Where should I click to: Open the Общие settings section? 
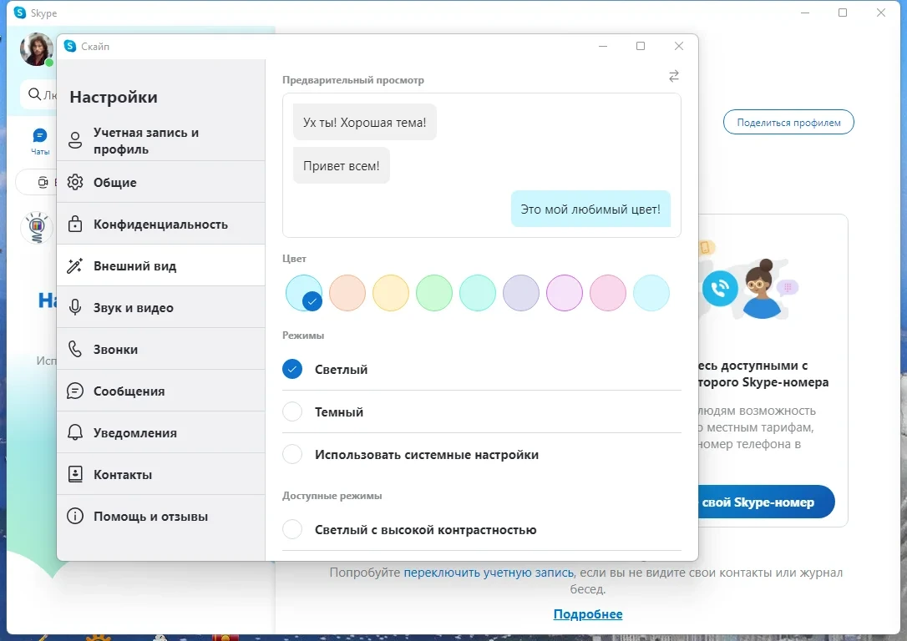161,182
